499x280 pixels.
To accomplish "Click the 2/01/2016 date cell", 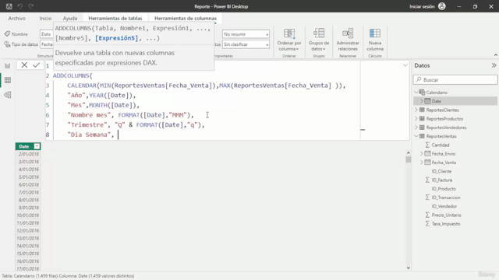I will (28, 154).
